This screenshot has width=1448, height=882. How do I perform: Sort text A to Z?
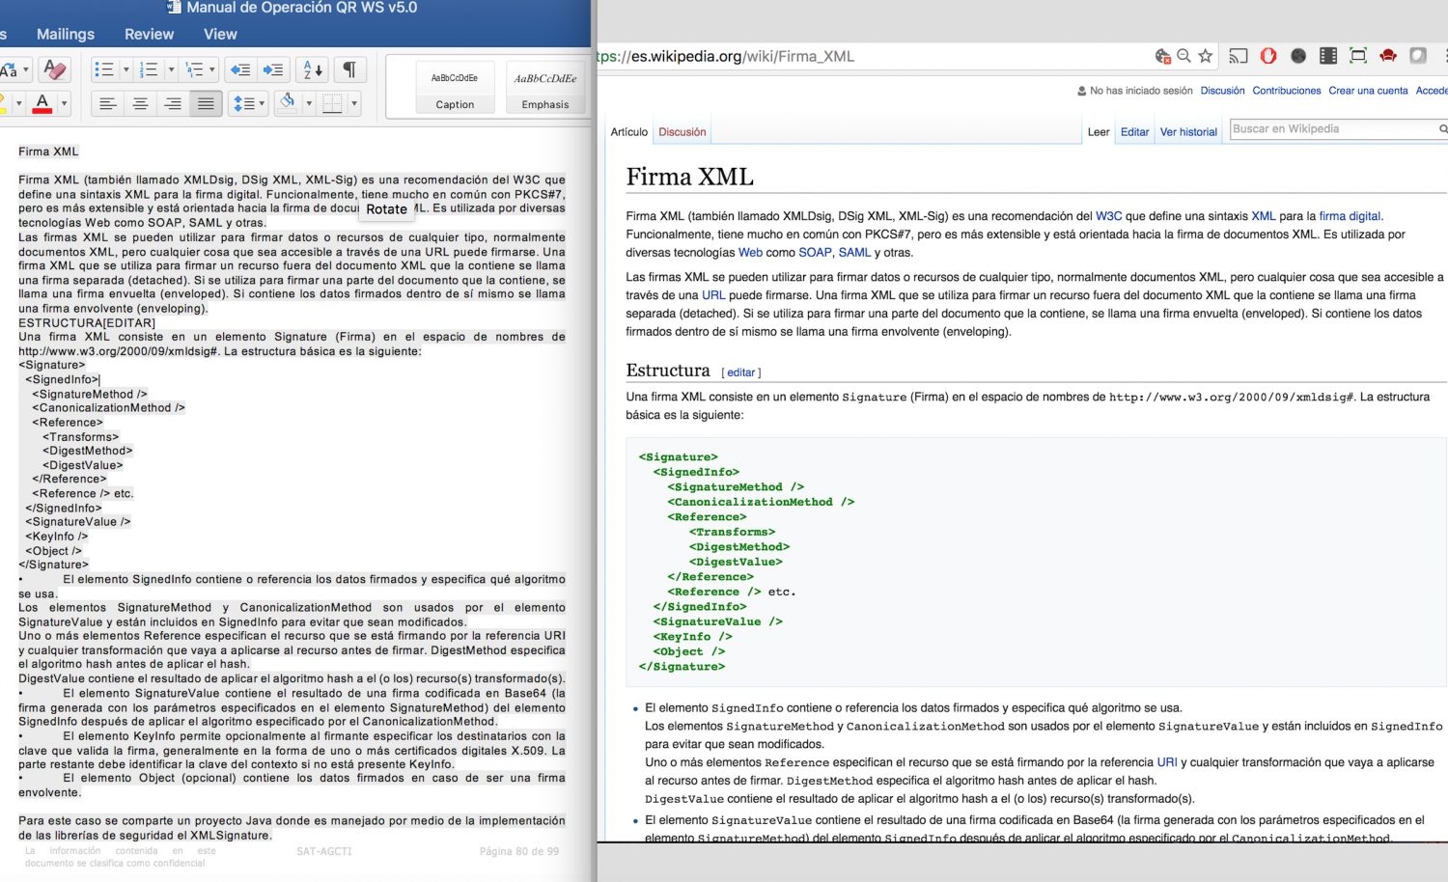click(312, 69)
